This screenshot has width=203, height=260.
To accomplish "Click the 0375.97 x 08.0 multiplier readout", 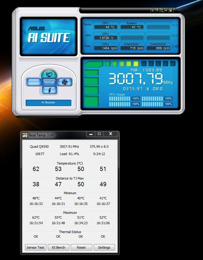I will [143, 89].
